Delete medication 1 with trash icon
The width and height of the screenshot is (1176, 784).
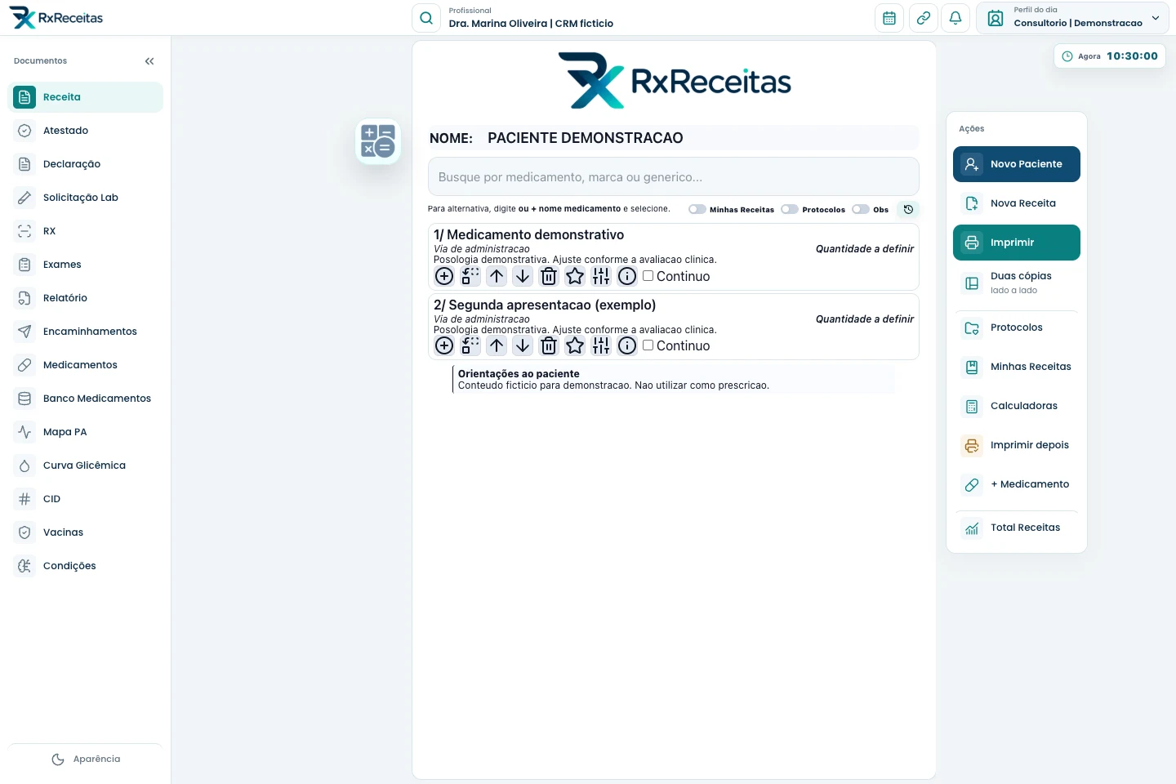pos(549,276)
